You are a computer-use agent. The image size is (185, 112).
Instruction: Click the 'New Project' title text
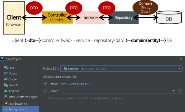[13, 59]
